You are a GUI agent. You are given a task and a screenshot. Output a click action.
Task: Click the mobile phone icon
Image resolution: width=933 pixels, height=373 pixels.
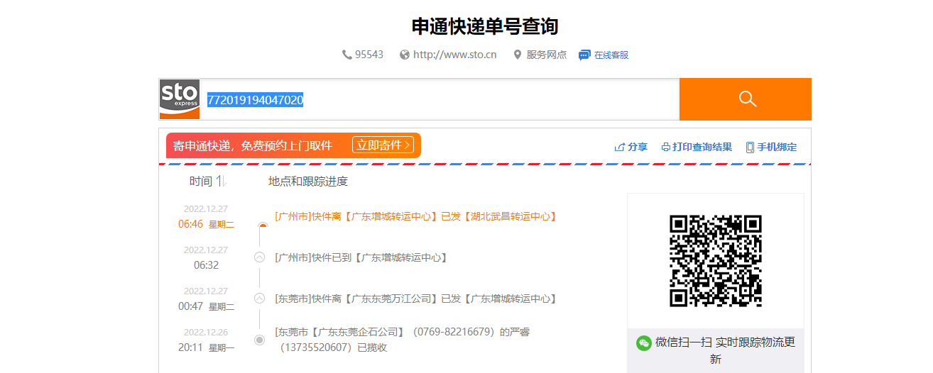(750, 147)
